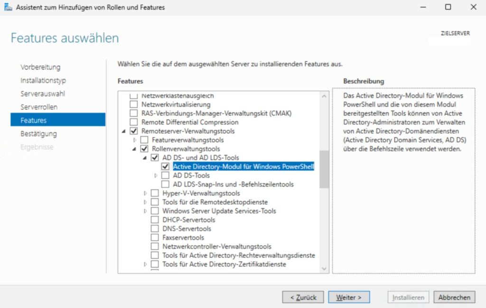486x308 pixels.
Task: Check the Featureverwaltungstools checkbox
Action: (144, 140)
